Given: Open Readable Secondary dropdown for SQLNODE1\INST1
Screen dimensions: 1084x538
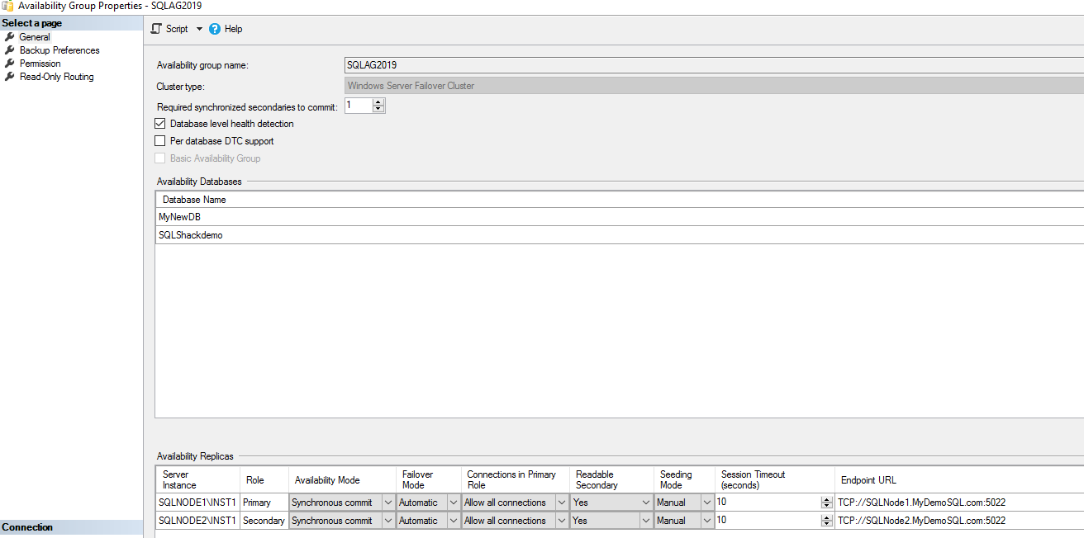Looking at the screenshot, I should click(x=646, y=503).
